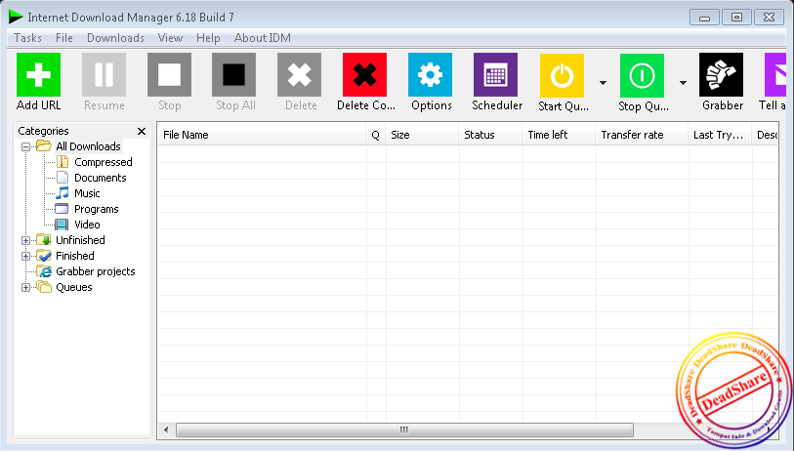Click the yellow Start Queue icon
The height and width of the screenshot is (451, 794).
coord(562,75)
